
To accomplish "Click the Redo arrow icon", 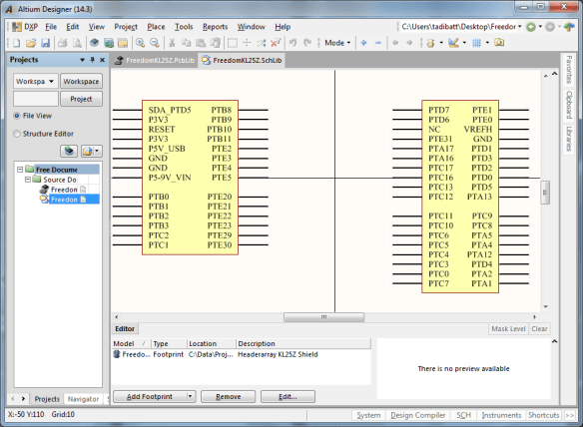I will (x=307, y=43).
